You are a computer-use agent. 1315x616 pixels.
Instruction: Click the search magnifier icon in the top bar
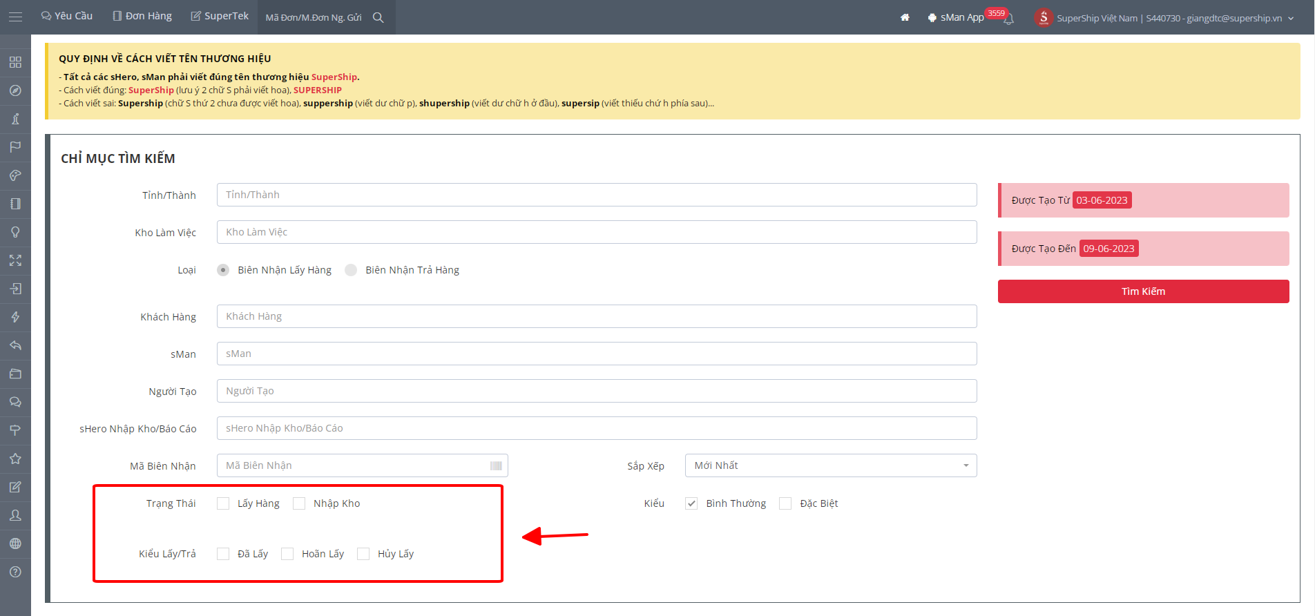coord(378,17)
